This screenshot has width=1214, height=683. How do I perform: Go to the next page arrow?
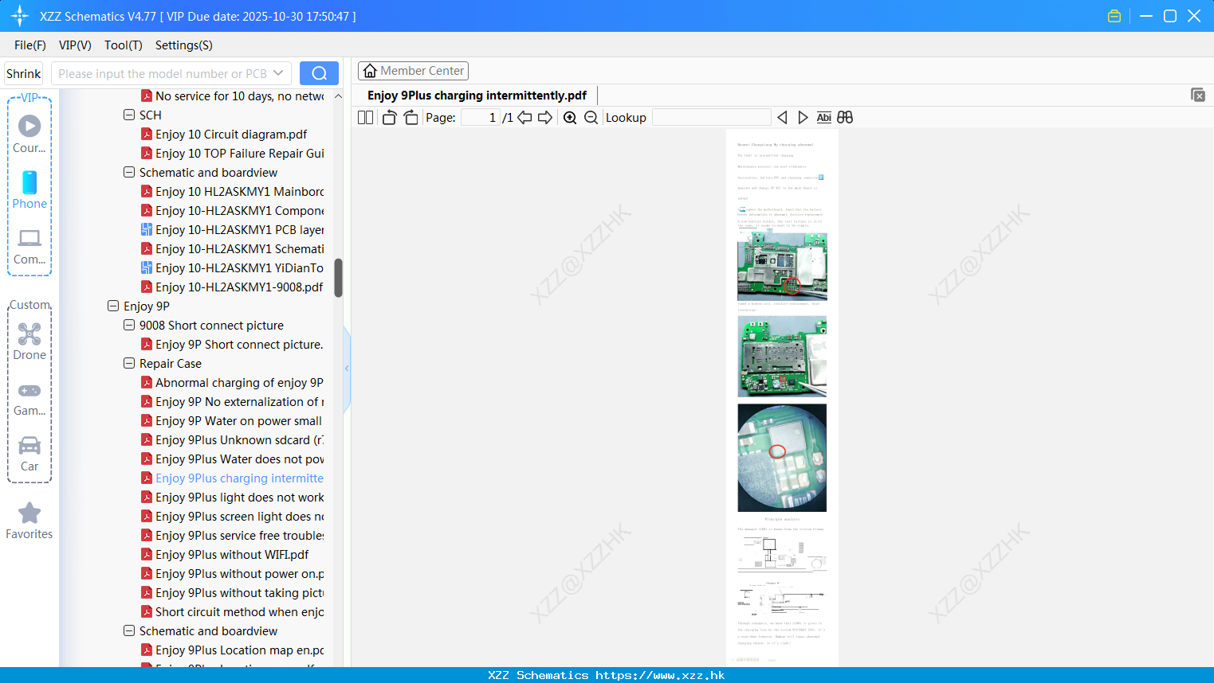pos(545,117)
